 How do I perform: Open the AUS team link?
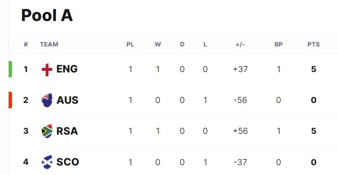(67, 100)
